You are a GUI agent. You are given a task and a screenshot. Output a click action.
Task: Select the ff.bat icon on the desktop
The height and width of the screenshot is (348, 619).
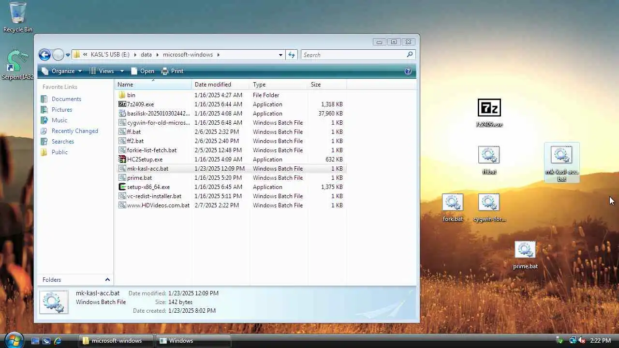pyautogui.click(x=489, y=159)
